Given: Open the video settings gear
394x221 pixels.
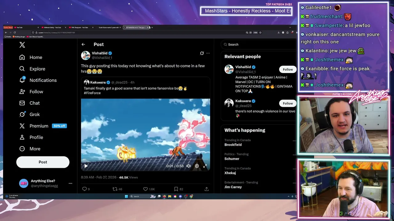Looking at the screenshot, I should 197,166.
